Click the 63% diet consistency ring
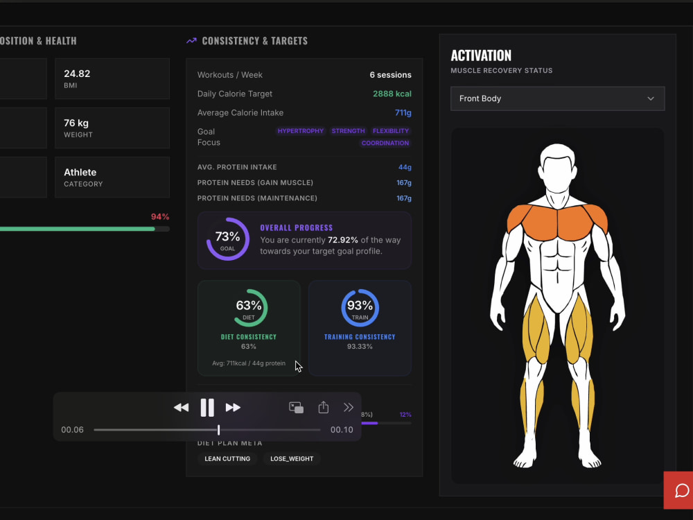693x520 pixels. [249, 308]
